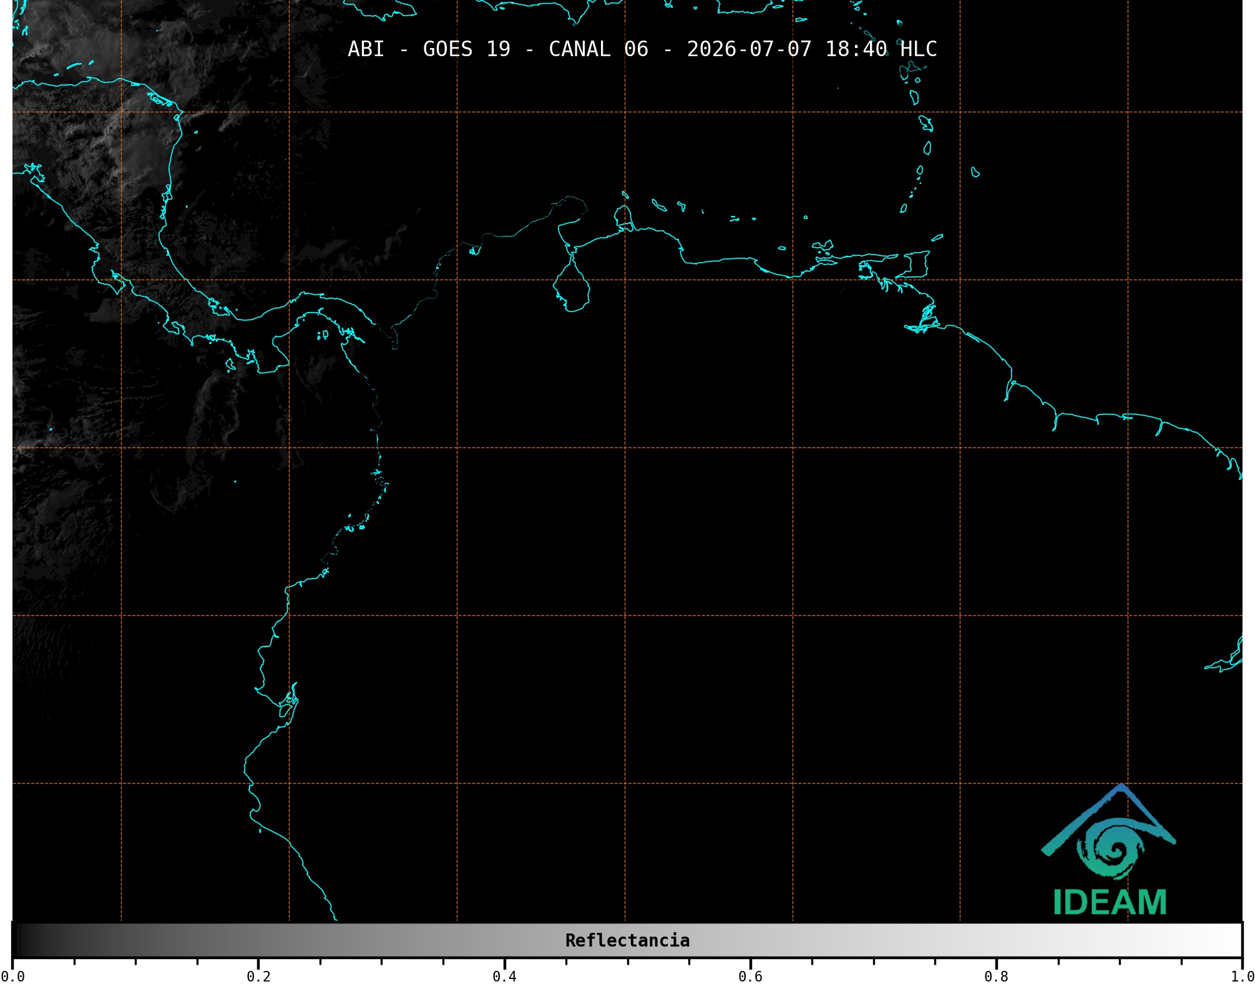Click the colorbar tick label 0.4
This screenshot has height=984, width=1255.
point(504,977)
